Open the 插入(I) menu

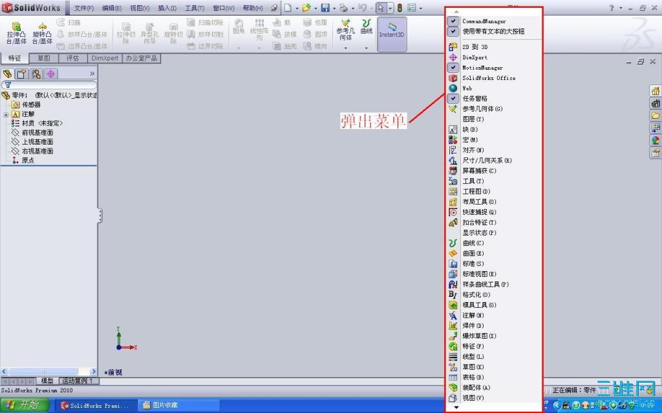click(x=167, y=8)
